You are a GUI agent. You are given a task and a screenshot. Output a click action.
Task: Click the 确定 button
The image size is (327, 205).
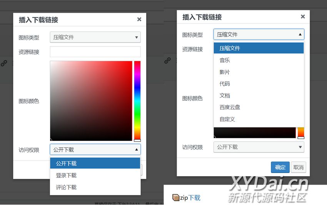pyautogui.click(x=280, y=167)
